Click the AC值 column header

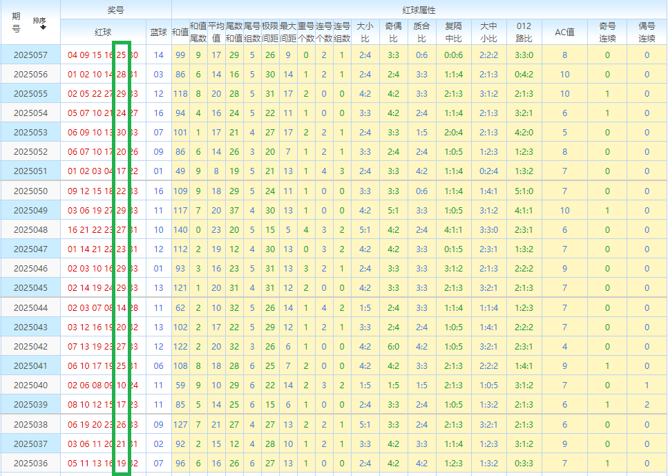(564, 32)
